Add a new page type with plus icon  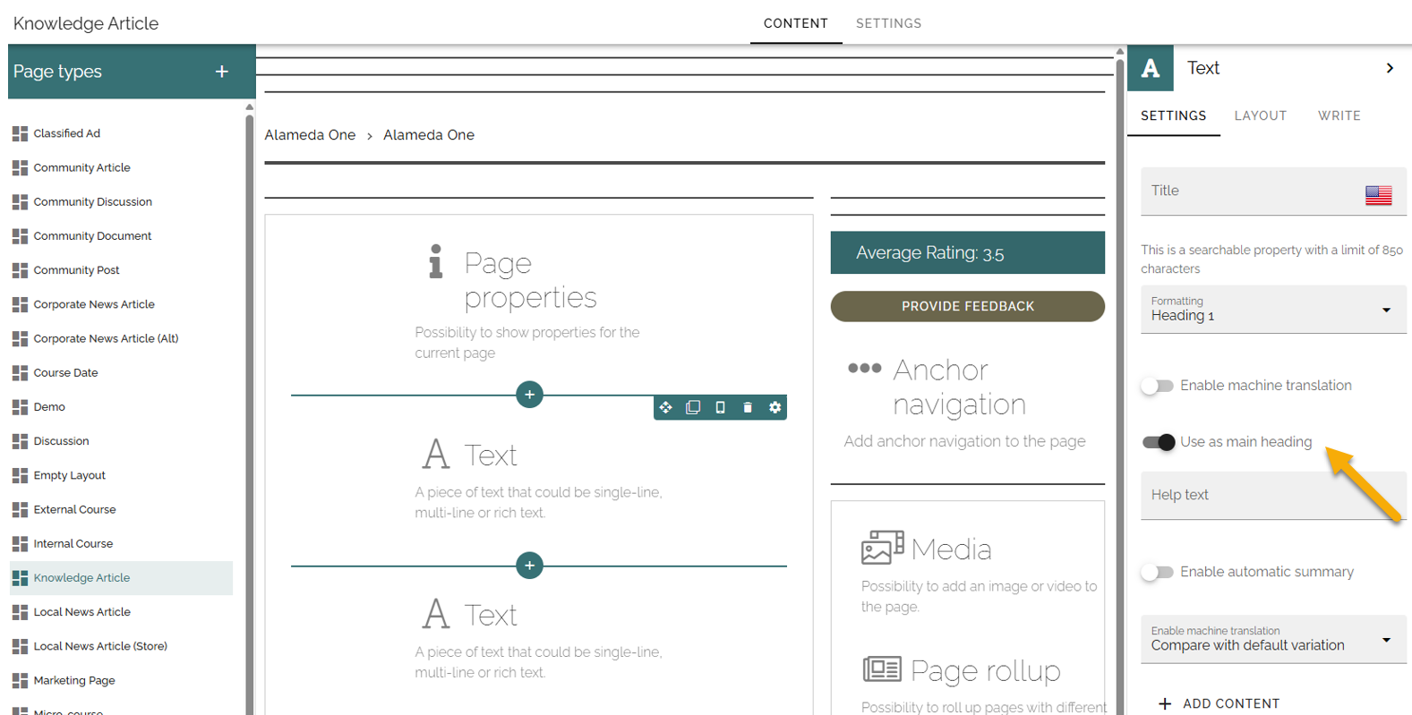pyautogui.click(x=222, y=72)
